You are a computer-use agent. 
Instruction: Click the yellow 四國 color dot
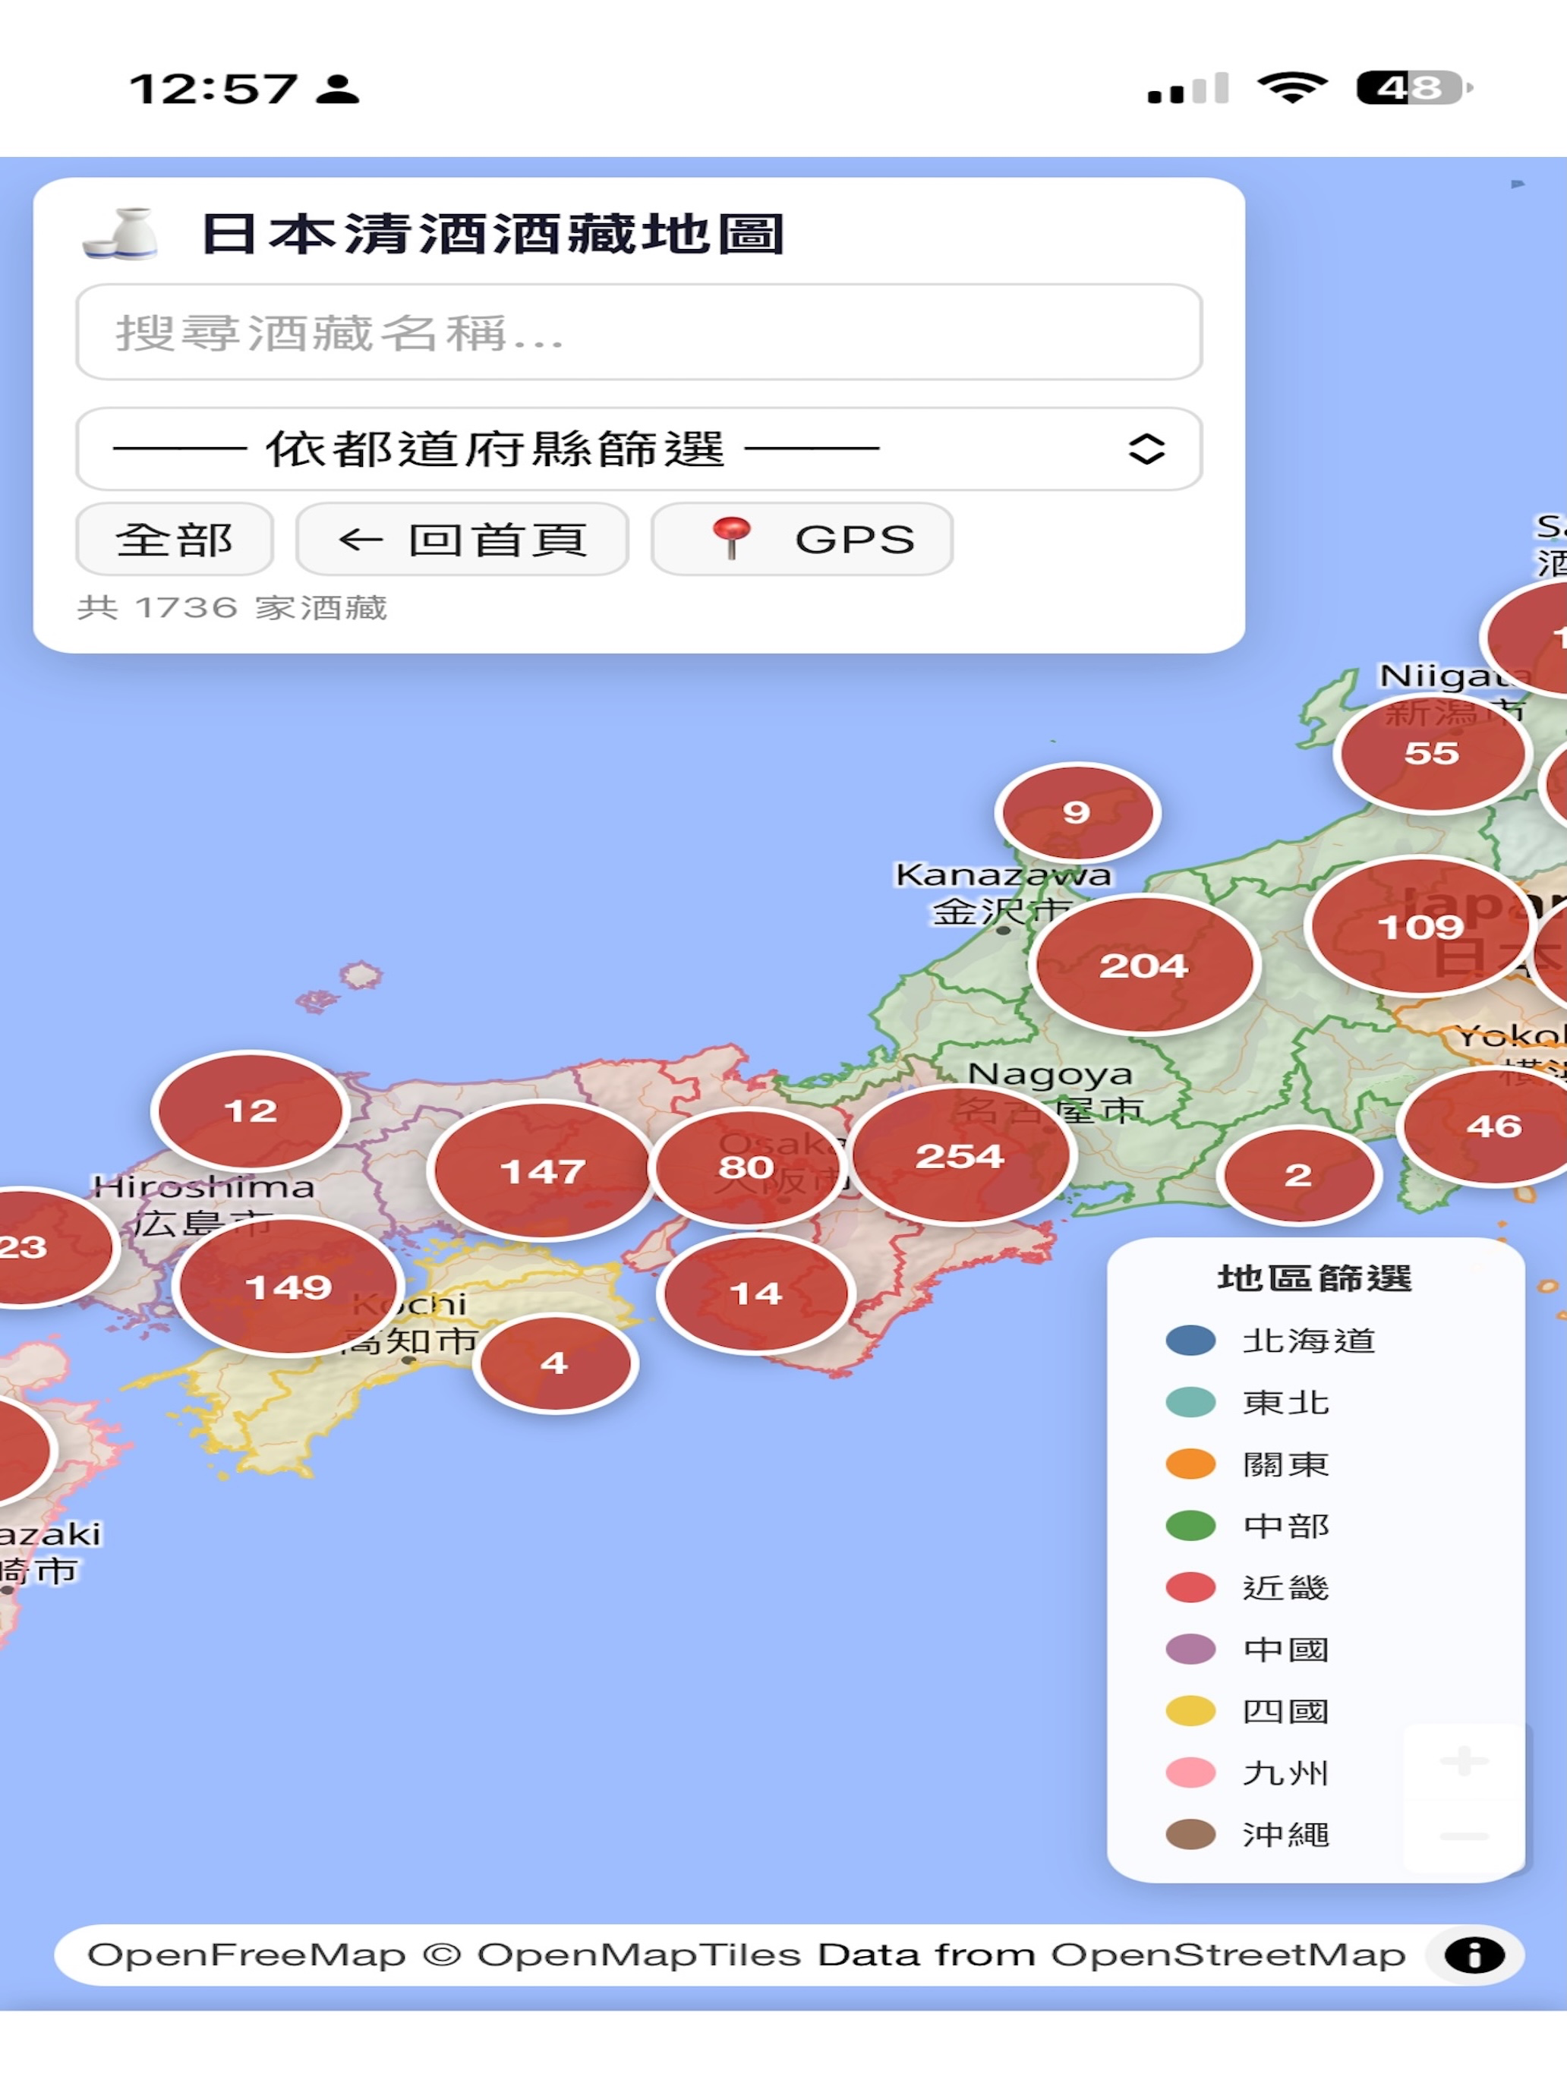(x=1191, y=1710)
